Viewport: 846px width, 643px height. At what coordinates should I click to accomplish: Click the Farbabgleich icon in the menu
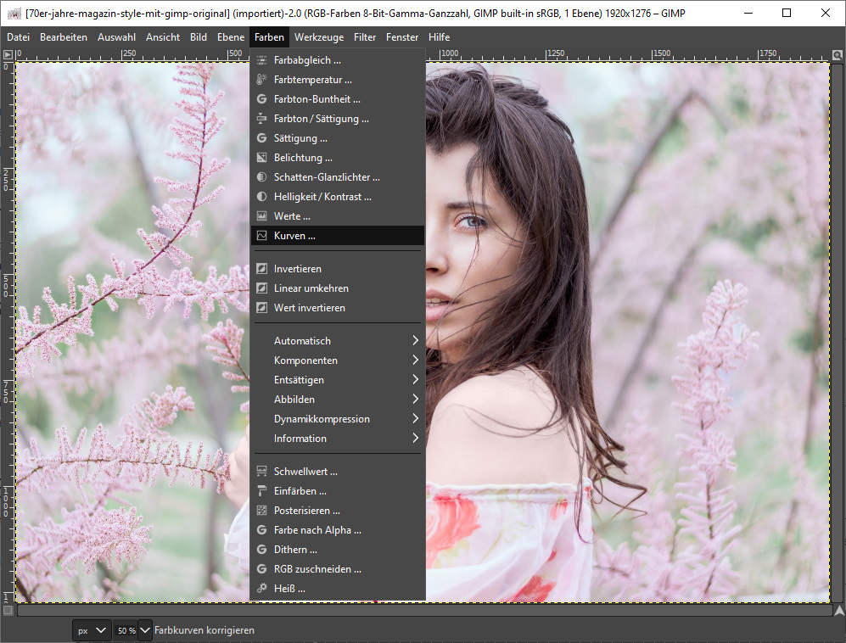click(262, 60)
